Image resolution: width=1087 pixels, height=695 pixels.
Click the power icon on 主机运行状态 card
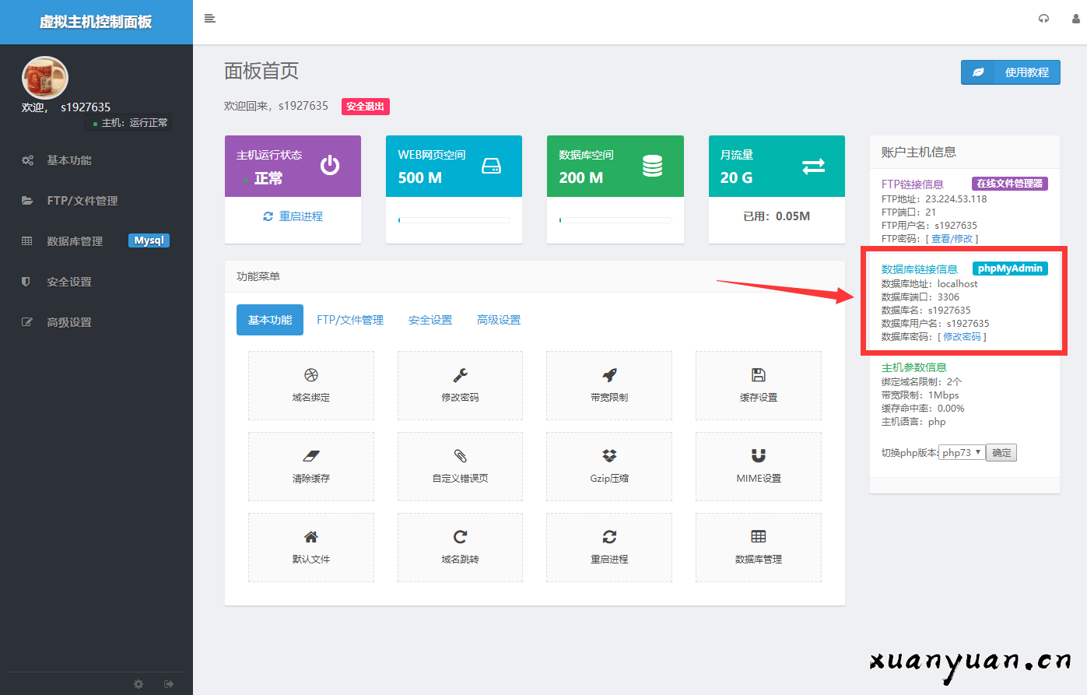click(x=330, y=165)
